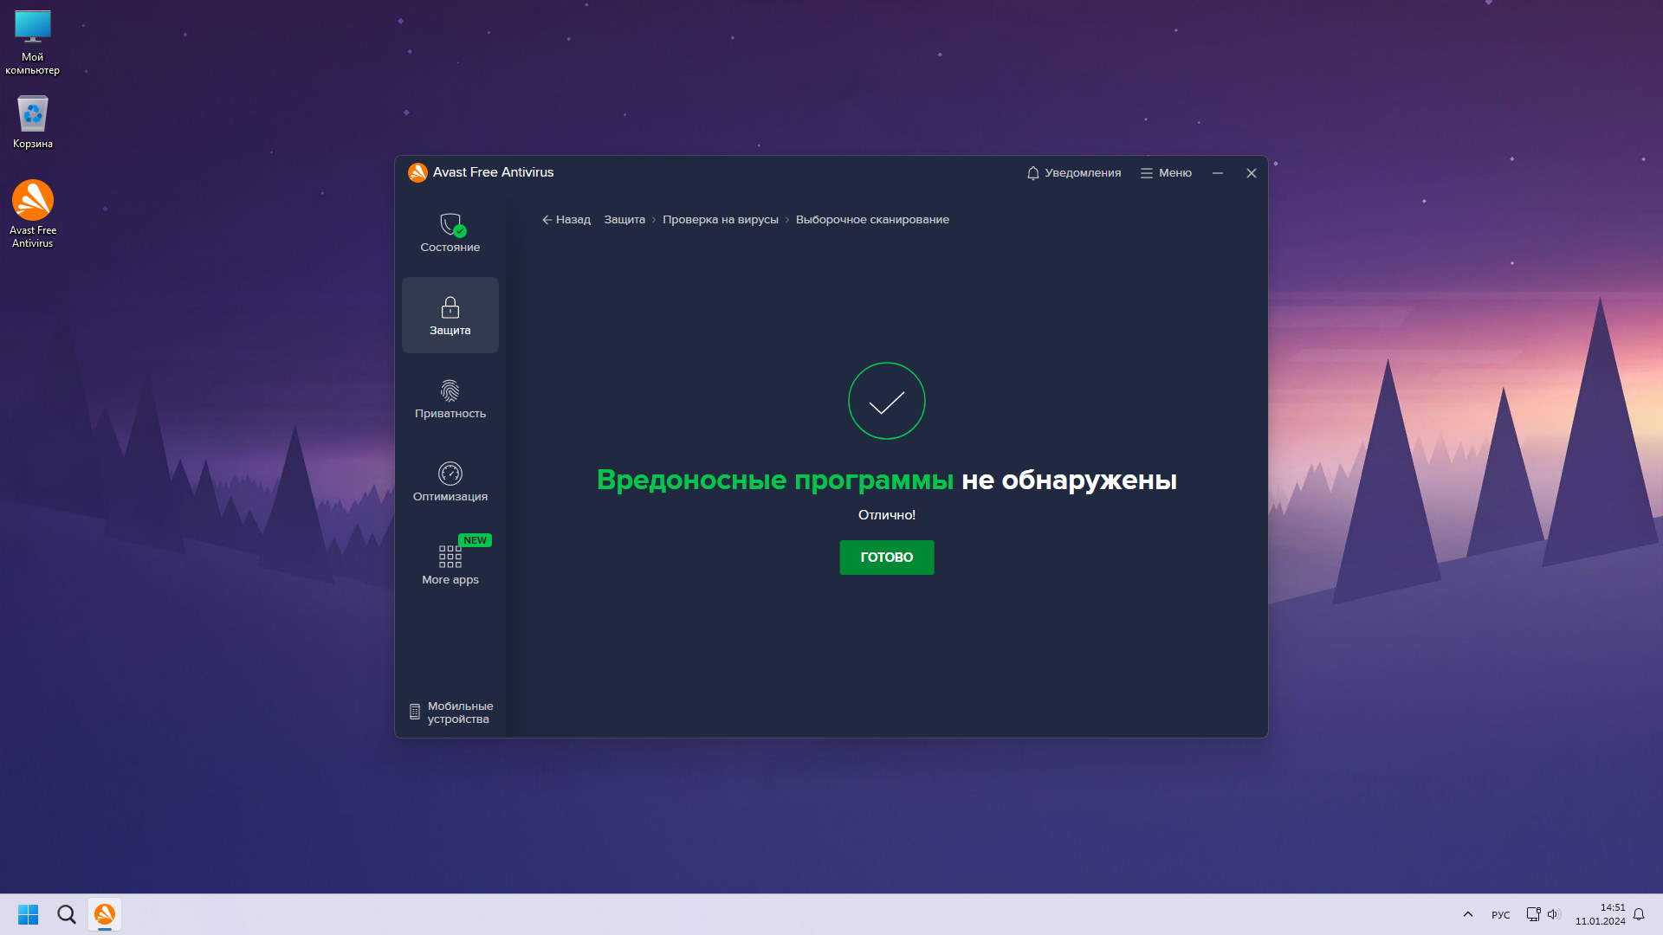The width and height of the screenshot is (1663, 935).
Task: Click Выборочное сканирование breadcrumb
Action: pyautogui.click(x=872, y=220)
